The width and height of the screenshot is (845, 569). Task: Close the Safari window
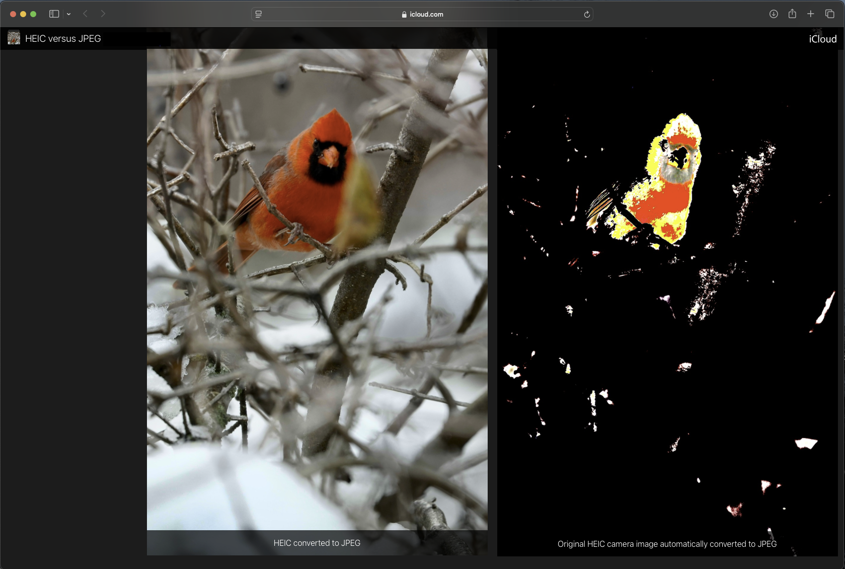coord(13,14)
